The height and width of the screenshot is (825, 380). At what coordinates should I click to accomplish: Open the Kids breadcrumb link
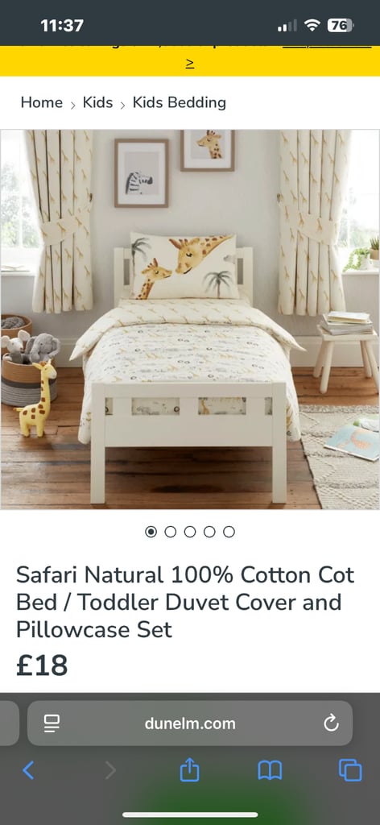[x=97, y=102]
